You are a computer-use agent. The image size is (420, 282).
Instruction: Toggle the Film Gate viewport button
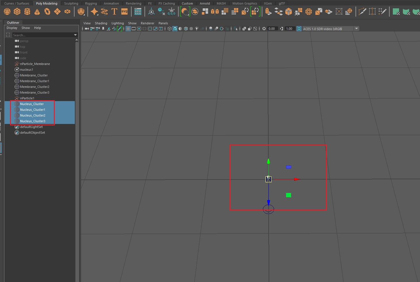pyautogui.click(x=134, y=29)
